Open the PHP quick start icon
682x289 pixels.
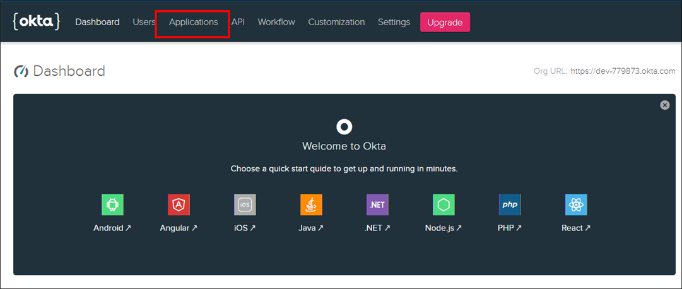point(510,204)
